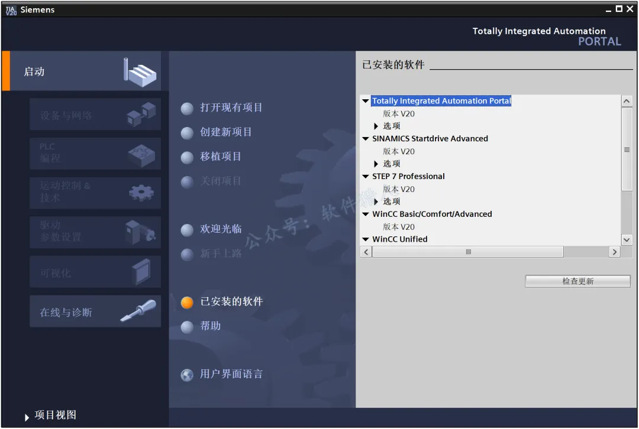This screenshot has height=429, width=639.
Task: Click the 检查更新 button
Action: point(577,281)
